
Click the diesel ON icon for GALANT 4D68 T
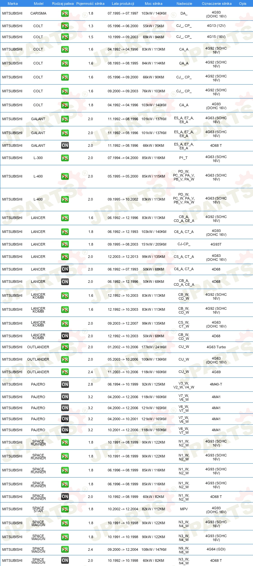point(65,145)
